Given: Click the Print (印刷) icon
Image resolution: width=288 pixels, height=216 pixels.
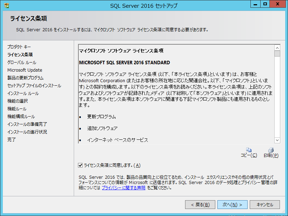Looking at the screenshot, I should click(x=271, y=150).
